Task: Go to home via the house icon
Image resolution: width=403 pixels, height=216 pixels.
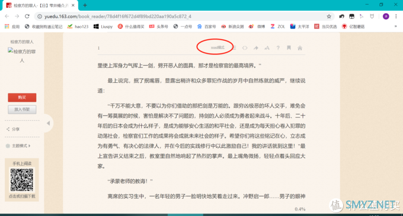Action: pyautogui.click(x=300, y=48)
